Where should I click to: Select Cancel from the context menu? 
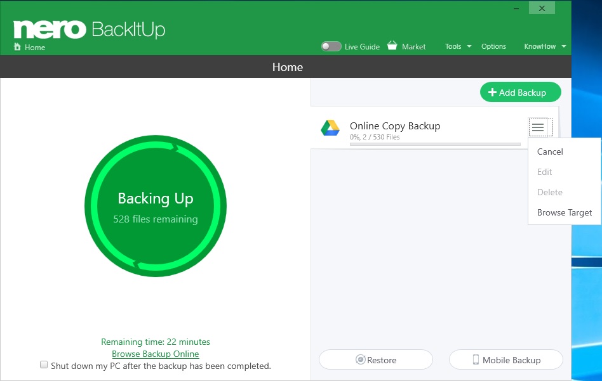tap(550, 152)
